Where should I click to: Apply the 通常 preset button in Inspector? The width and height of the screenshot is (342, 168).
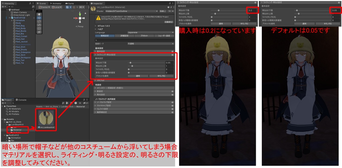[x=138, y=76]
